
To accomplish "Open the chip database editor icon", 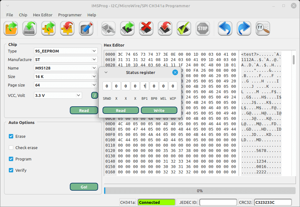I will pyautogui.click(x=86, y=28).
